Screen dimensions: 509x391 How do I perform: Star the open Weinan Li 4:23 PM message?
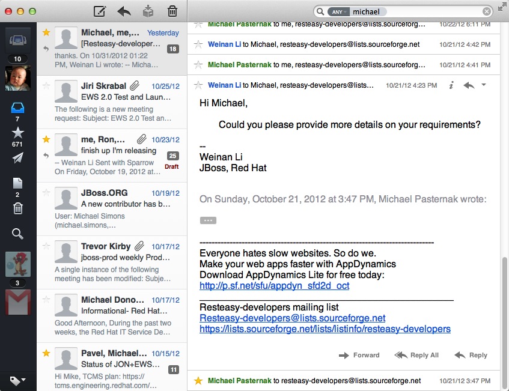198,85
